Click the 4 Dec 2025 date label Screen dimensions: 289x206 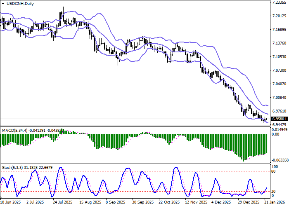[x=221, y=202]
